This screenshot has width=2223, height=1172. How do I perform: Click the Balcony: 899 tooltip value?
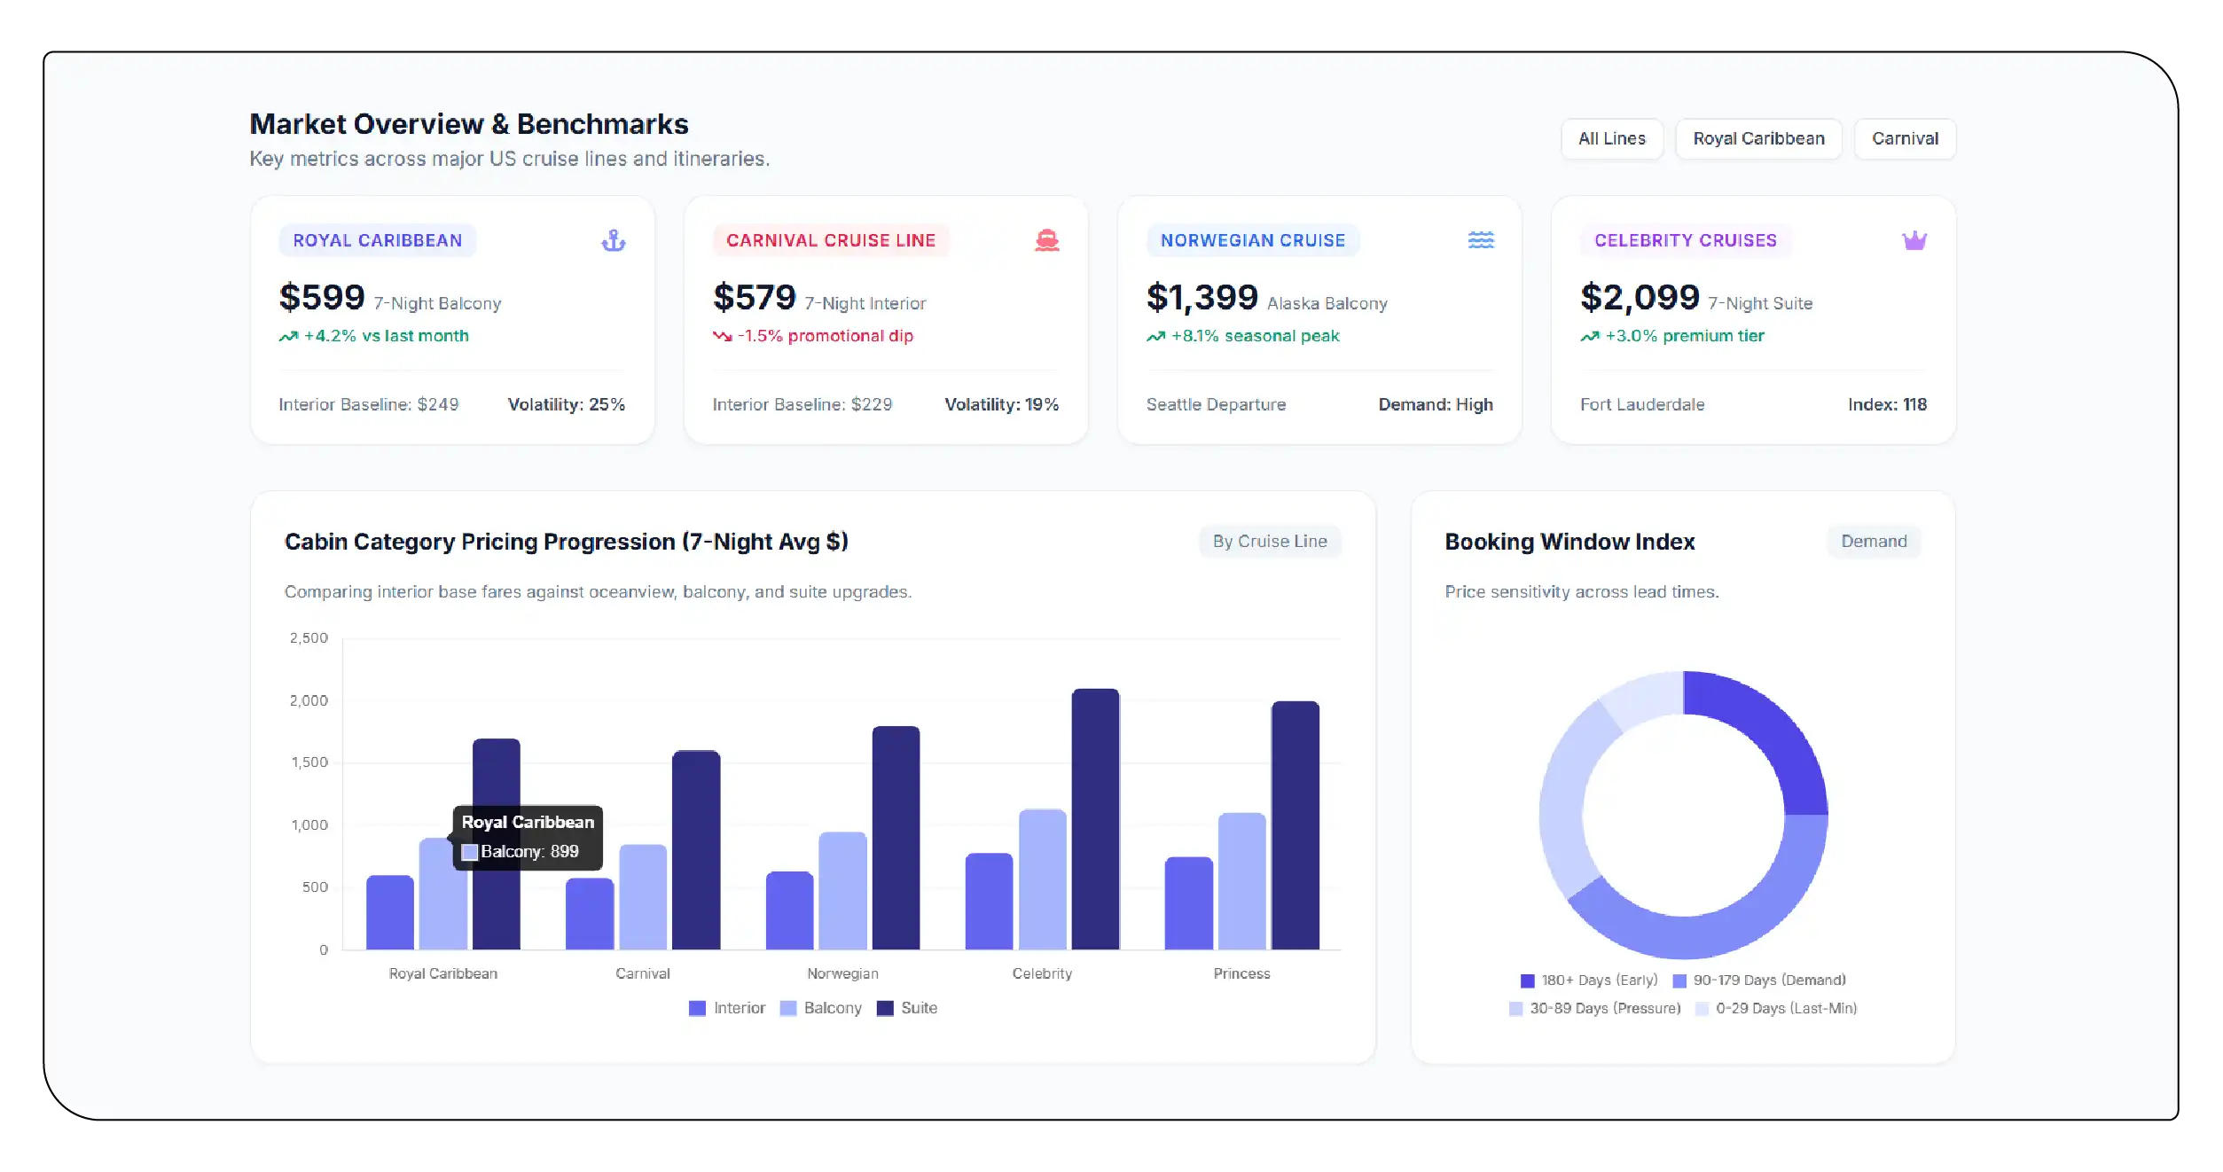pyautogui.click(x=529, y=852)
